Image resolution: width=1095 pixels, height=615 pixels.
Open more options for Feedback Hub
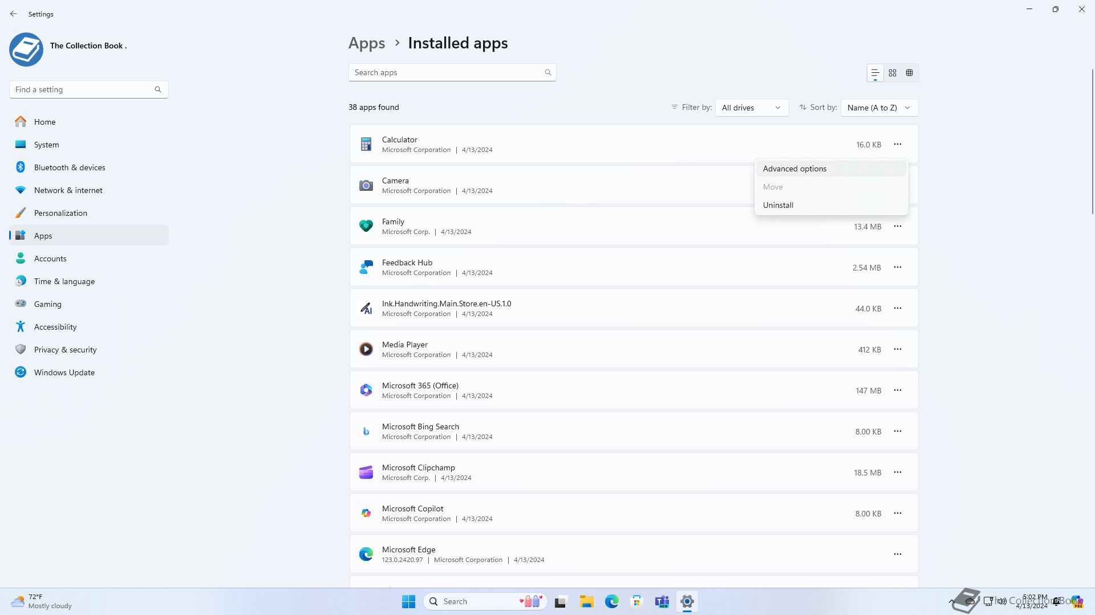pos(897,267)
